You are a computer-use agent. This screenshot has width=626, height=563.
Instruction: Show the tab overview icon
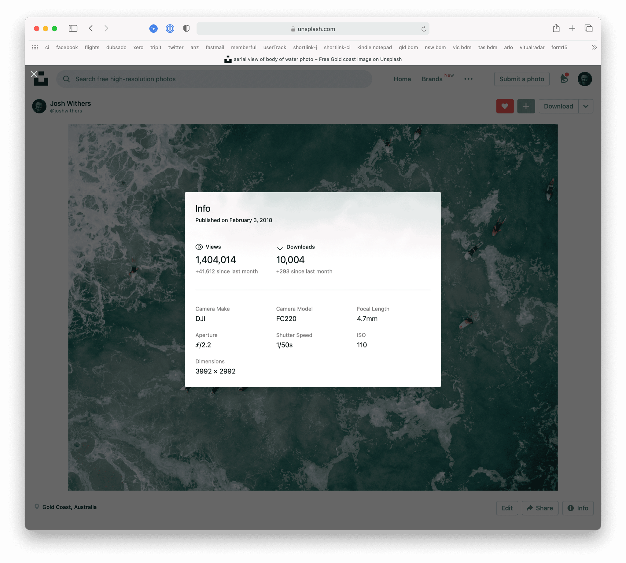[588, 28]
